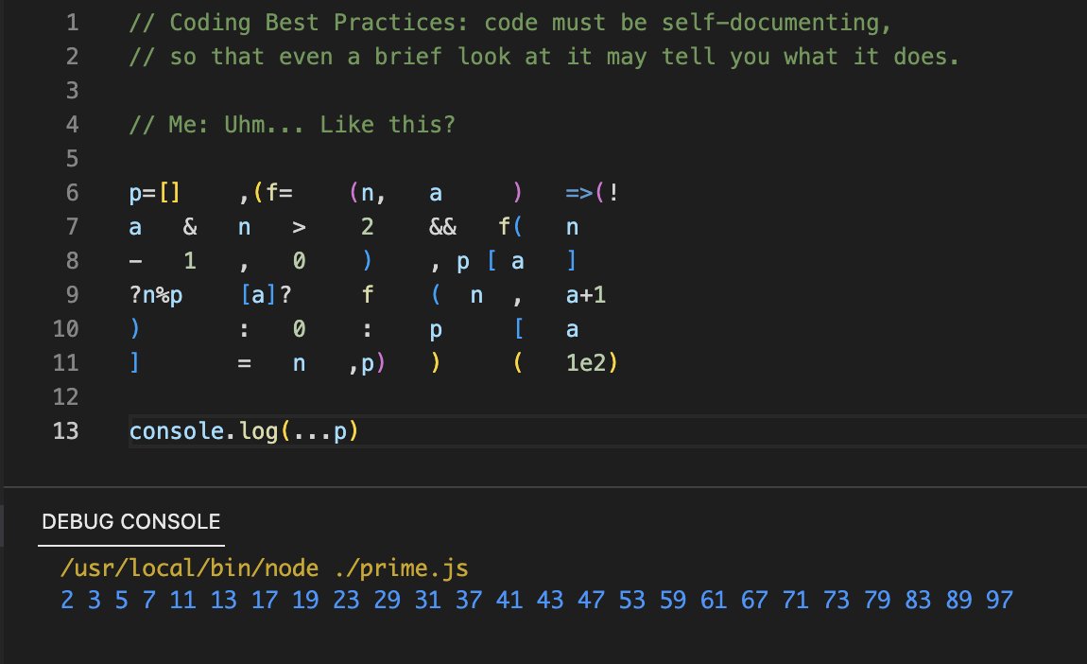The height and width of the screenshot is (664, 1087).
Task: Select the prime number 2 in the output
Action: tap(66, 600)
